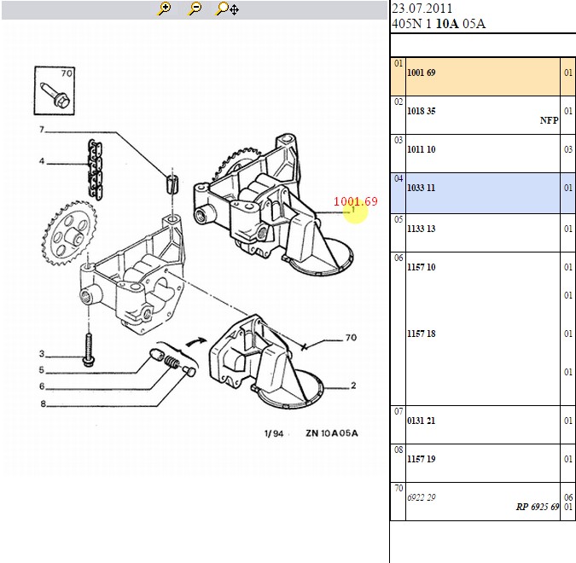Viewport: 576px width, 563px height.
Task: Select part number 0131 21 row
Action: pos(483,425)
